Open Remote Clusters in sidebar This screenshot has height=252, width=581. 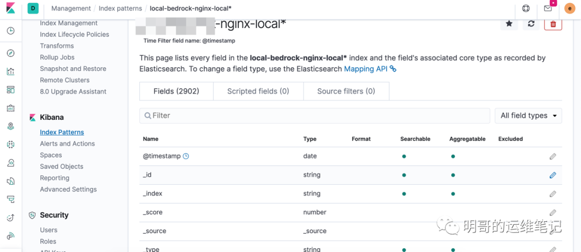(65, 80)
